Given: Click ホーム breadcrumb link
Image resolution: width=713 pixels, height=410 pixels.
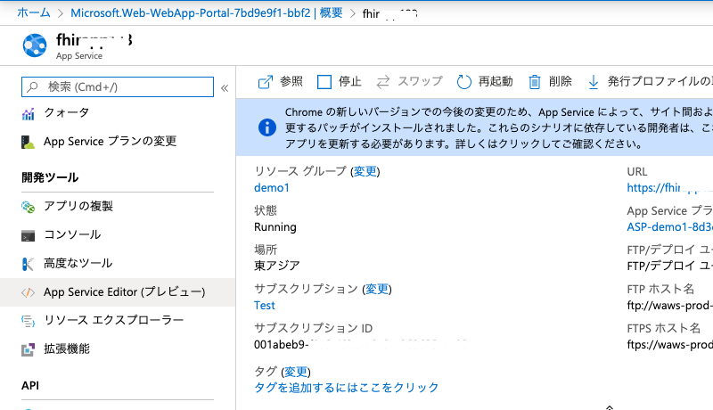Looking at the screenshot, I should [x=34, y=12].
